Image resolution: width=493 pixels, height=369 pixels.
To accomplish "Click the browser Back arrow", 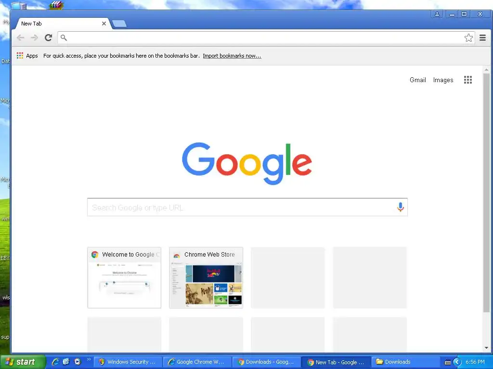I will (x=20, y=37).
